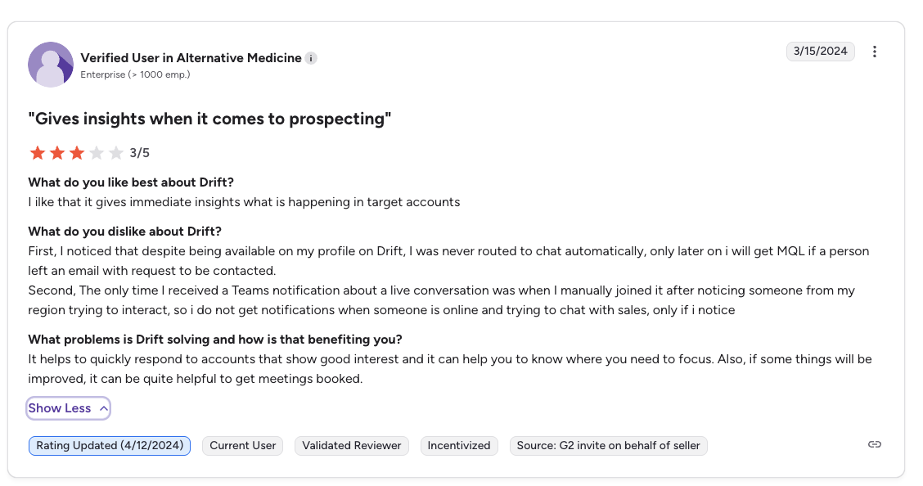The image size is (923, 486).
Task: Click the 3/5 rating score label
Action: click(138, 152)
